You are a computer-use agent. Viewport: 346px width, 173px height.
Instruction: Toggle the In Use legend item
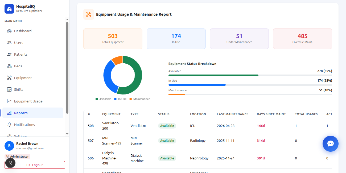[x=120, y=99]
